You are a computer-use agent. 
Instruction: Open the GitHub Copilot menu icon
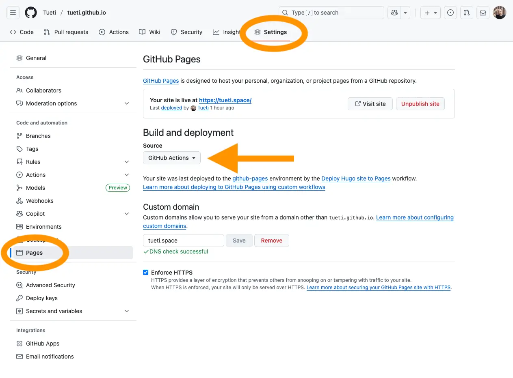(x=394, y=13)
